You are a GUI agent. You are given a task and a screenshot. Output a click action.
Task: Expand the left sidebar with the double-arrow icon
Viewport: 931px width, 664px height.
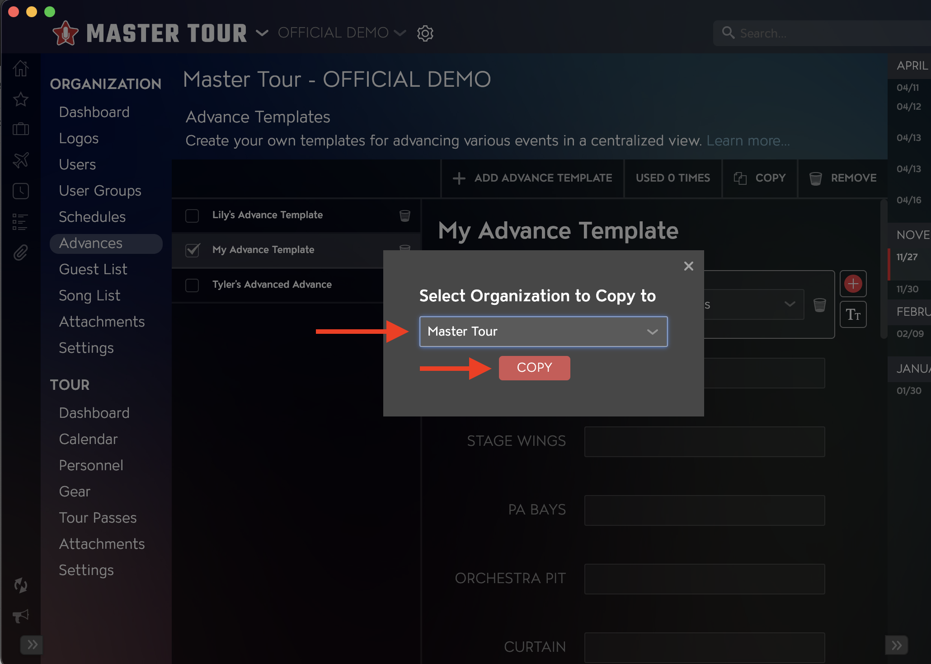(x=32, y=645)
